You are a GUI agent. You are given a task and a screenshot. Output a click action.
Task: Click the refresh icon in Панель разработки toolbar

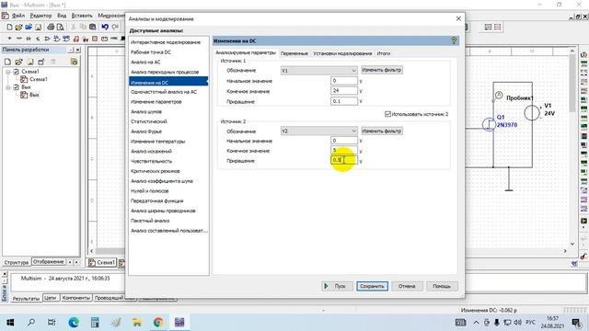click(74, 62)
